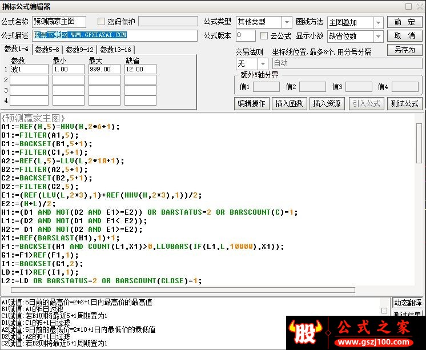Click the maximize window icon
426x350 pixels.
[x=408, y=6]
